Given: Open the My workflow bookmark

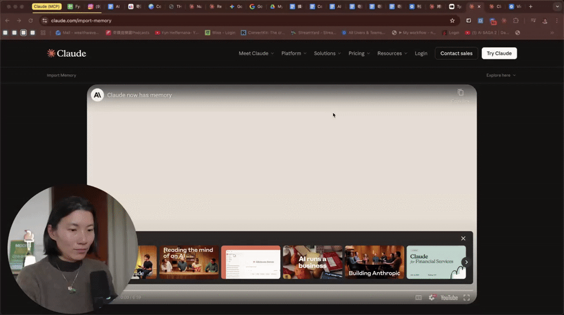Looking at the screenshot, I should tap(414, 32).
